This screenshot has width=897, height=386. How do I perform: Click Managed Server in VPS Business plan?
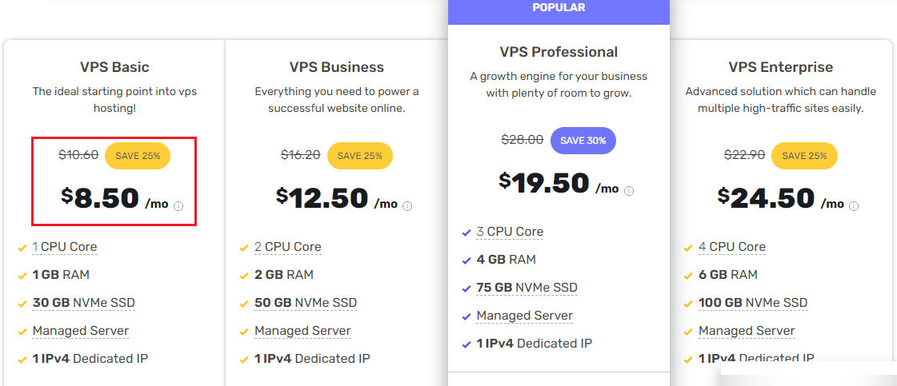[x=302, y=331]
